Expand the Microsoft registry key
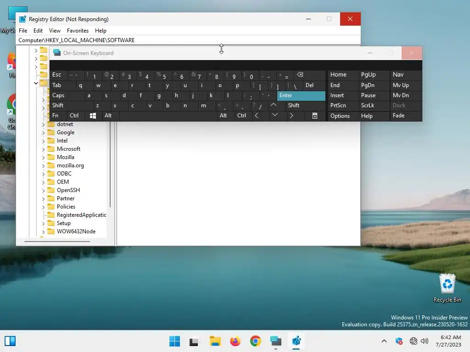The width and height of the screenshot is (470, 352). (43, 149)
